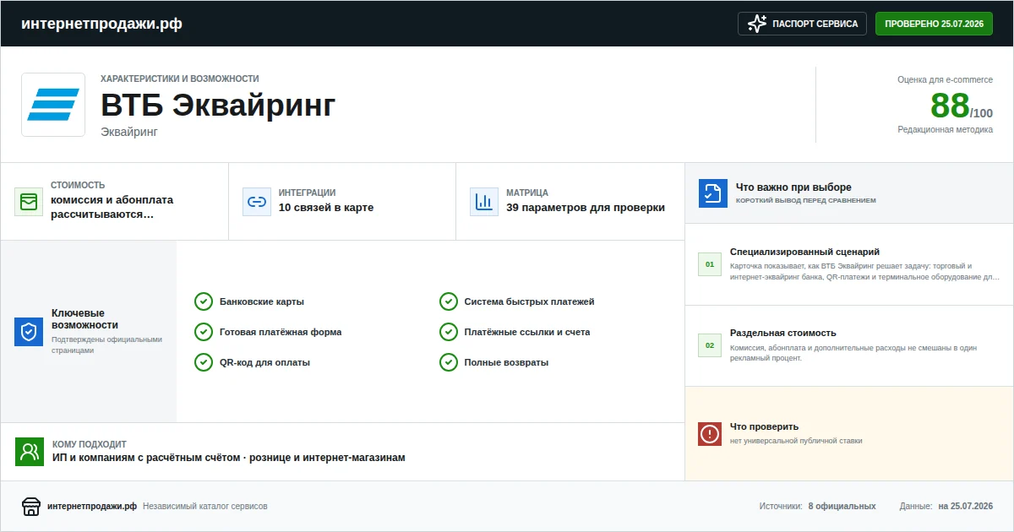Screen dimensions: 1014x532
Task: Click the ИП и компаниям audience text
Action: coord(229,458)
